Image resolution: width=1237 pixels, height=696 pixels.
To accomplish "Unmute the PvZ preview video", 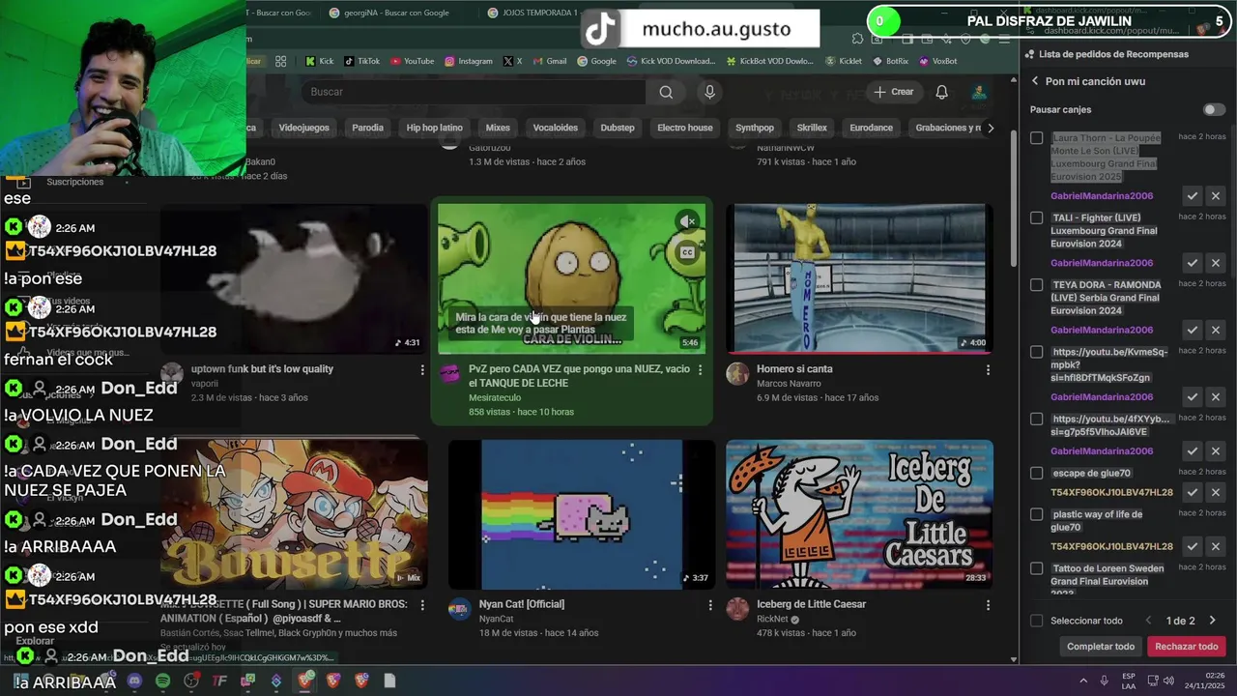I will tap(687, 221).
